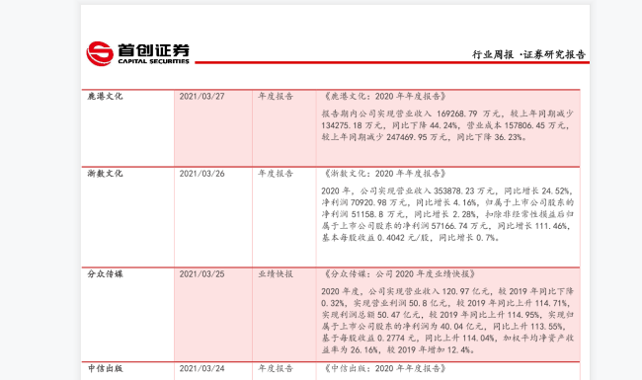Select report type 业绩快报
The width and height of the screenshot is (642, 380).
coord(276,274)
